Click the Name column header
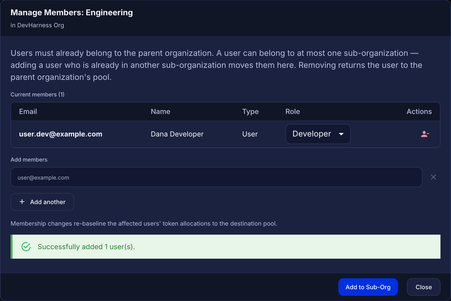Screen dimensions: 451x301 [160, 112]
